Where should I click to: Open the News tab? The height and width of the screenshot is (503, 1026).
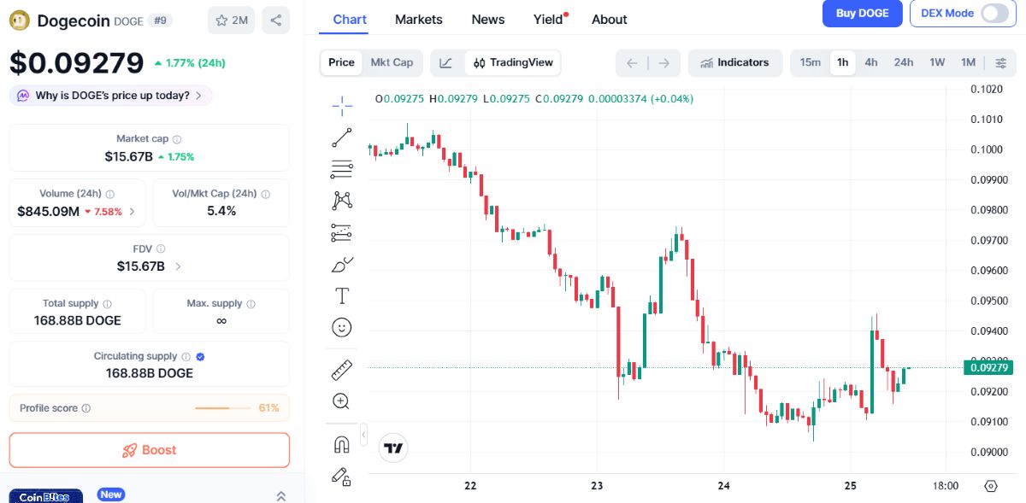pos(488,19)
